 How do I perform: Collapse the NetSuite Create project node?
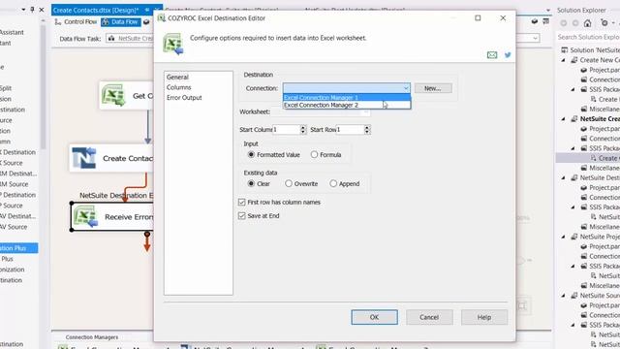tap(564, 118)
